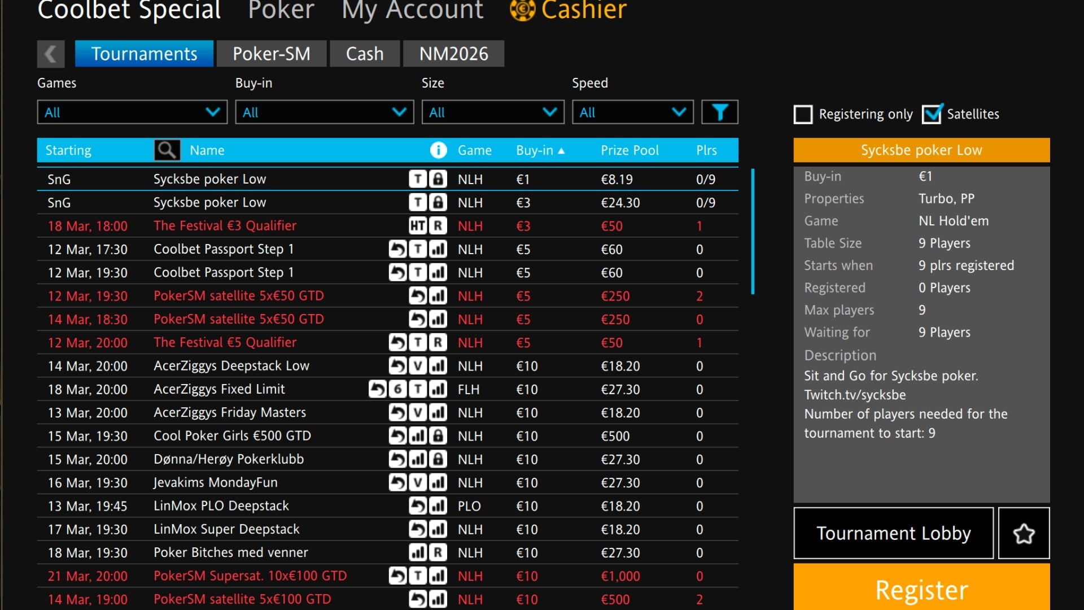Click the Cashier chip icon

(522, 10)
